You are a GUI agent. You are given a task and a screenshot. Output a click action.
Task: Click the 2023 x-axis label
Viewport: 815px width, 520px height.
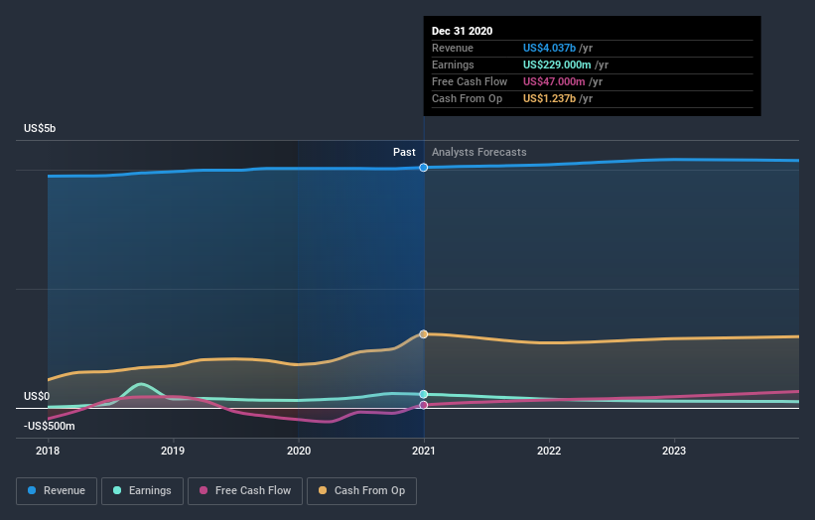click(674, 451)
